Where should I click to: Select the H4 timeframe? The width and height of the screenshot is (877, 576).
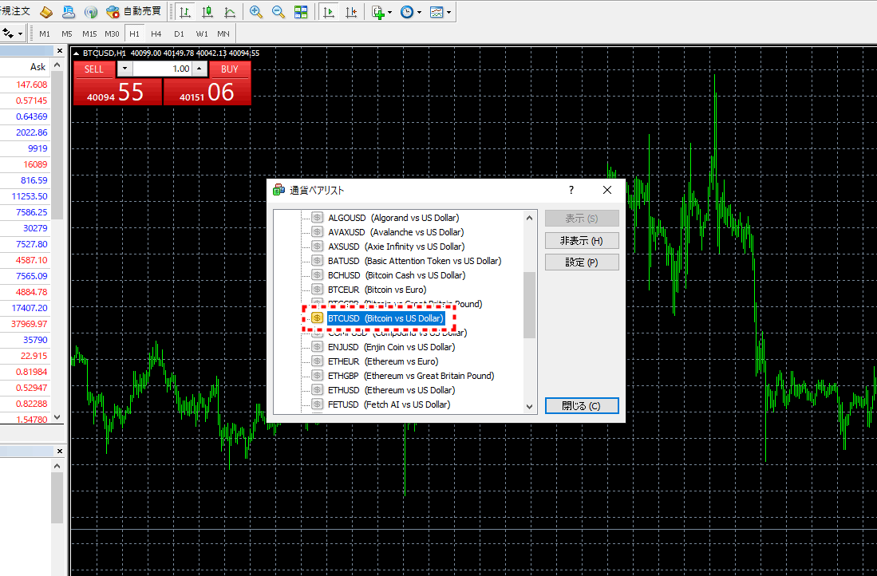click(x=156, y=34)
